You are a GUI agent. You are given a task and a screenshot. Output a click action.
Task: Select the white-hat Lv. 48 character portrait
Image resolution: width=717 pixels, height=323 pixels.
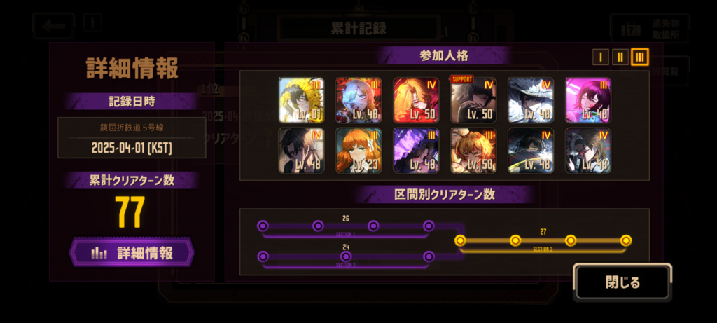[531, 100]
